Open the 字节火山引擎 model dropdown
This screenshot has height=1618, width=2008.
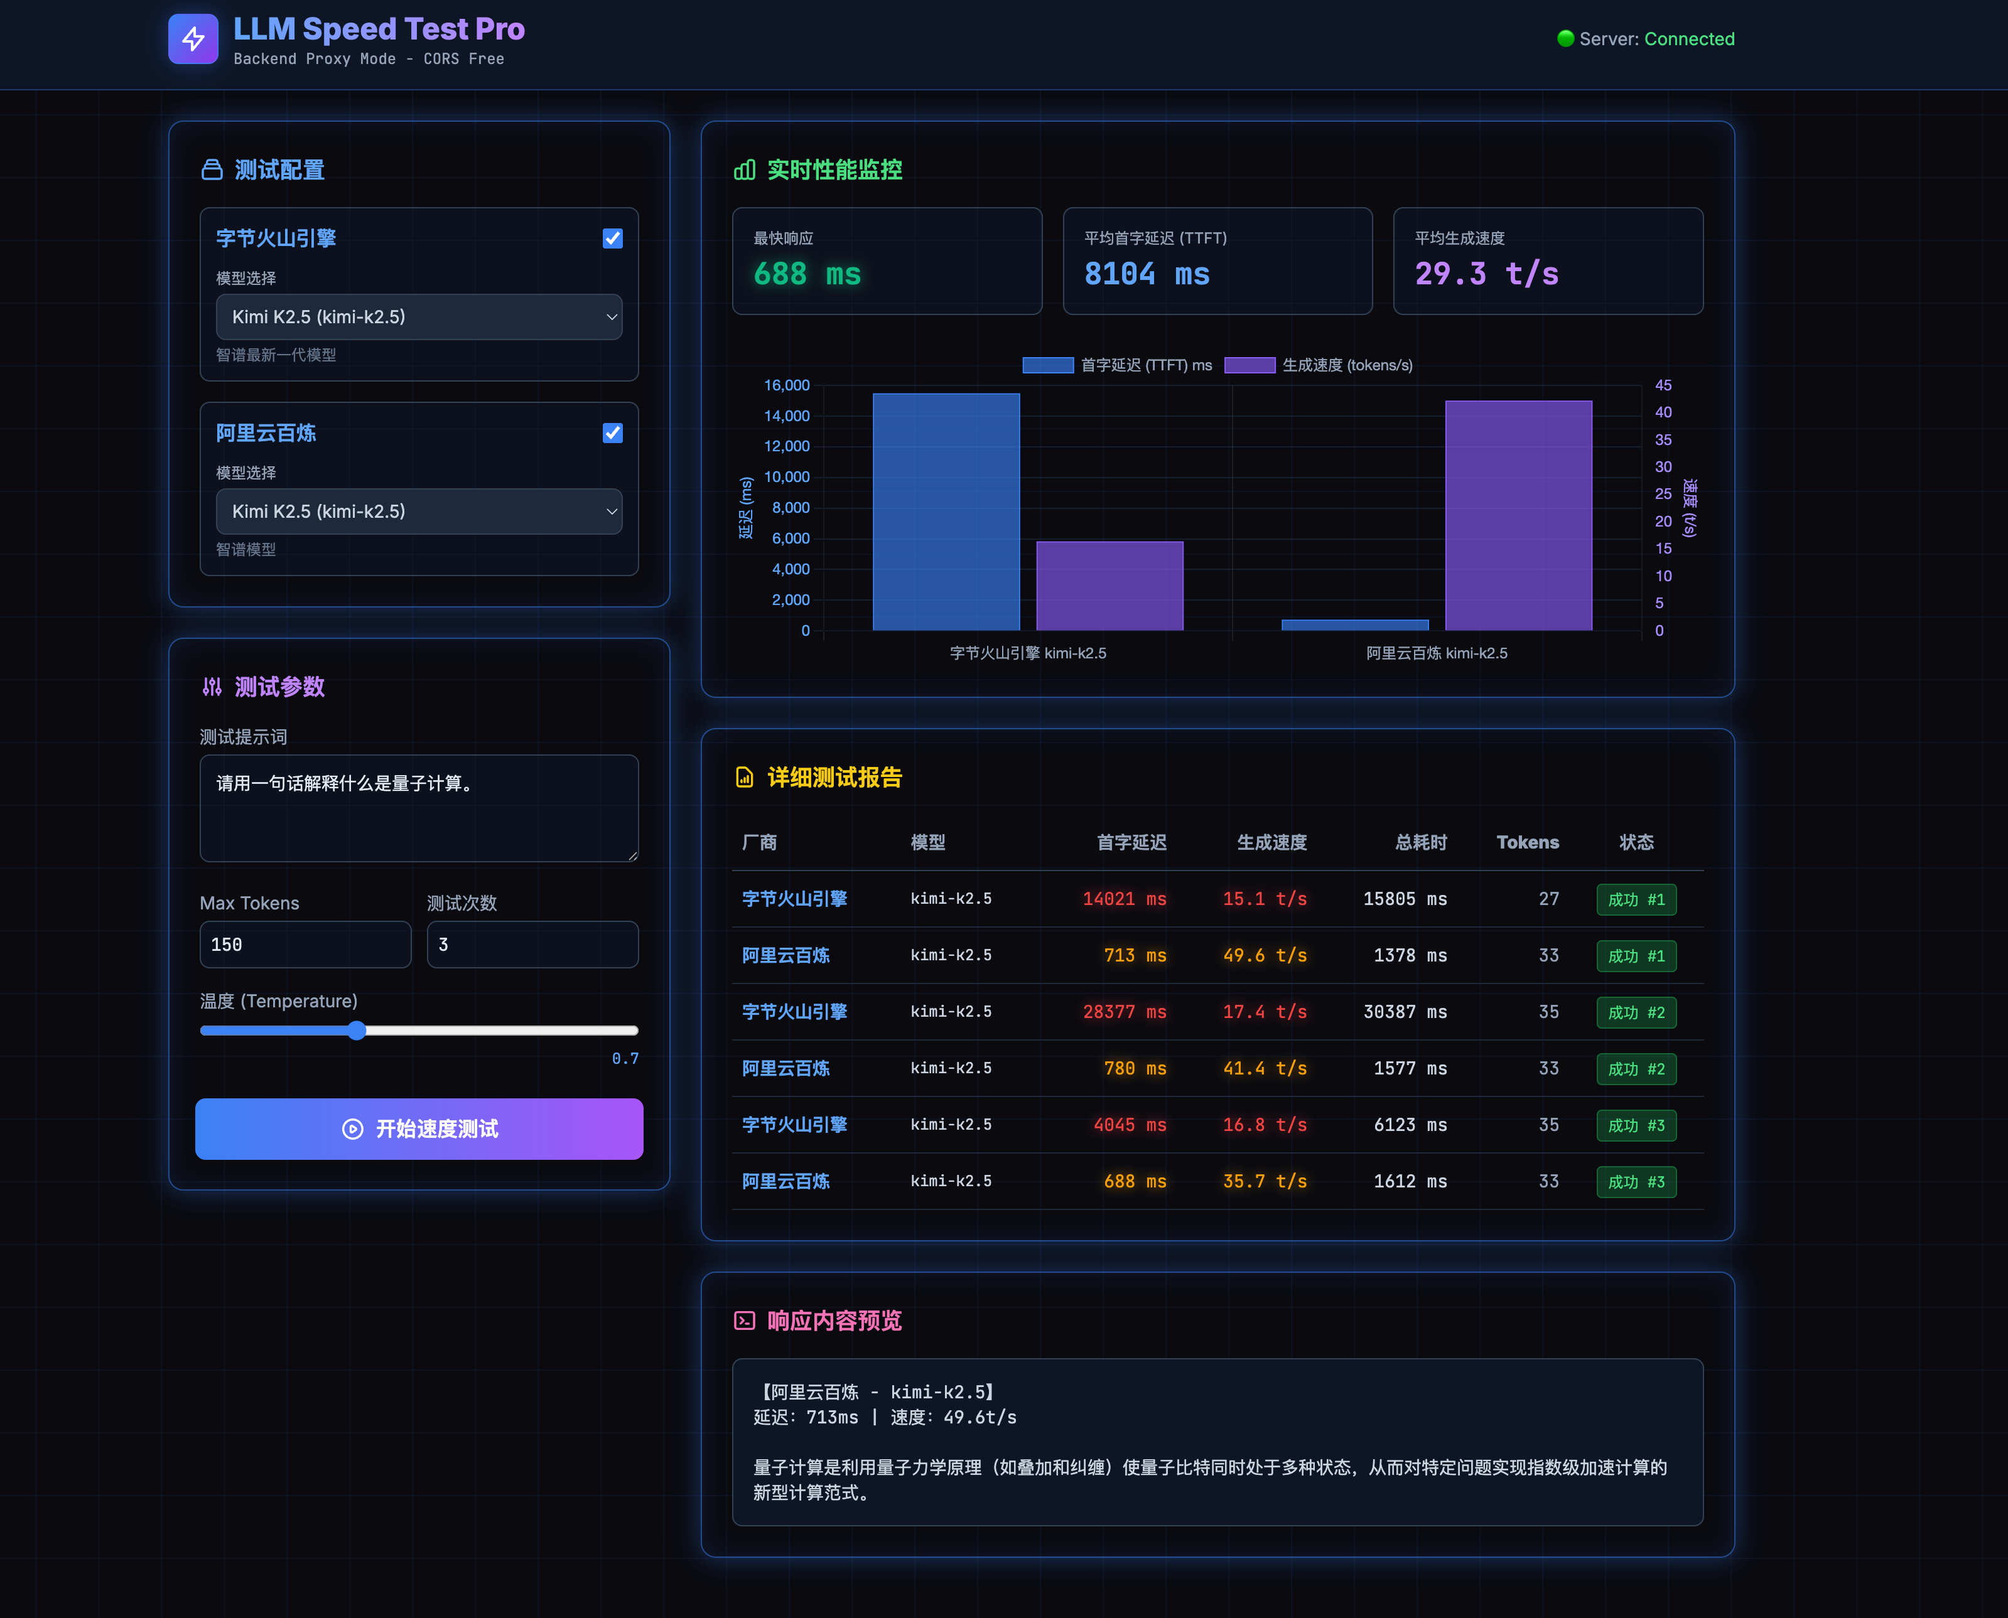tap(419, 317)
